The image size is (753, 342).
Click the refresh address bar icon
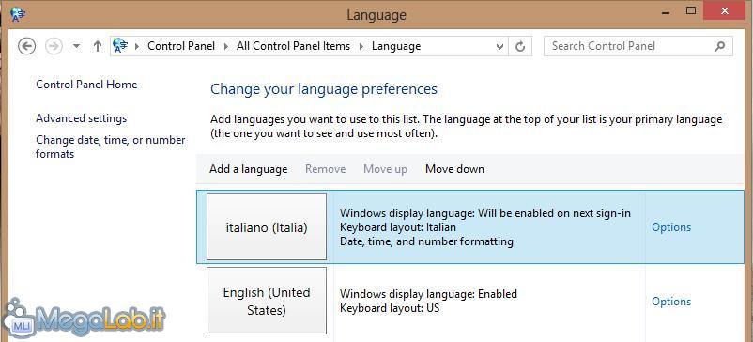coord(520,46)
